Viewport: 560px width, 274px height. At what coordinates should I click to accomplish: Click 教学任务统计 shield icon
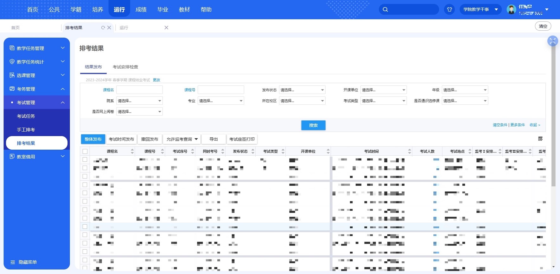point(12,62)
